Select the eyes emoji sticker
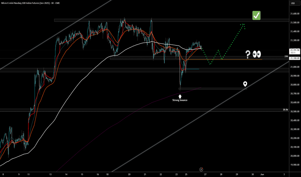The image size is (301, 177). (257, 54)
